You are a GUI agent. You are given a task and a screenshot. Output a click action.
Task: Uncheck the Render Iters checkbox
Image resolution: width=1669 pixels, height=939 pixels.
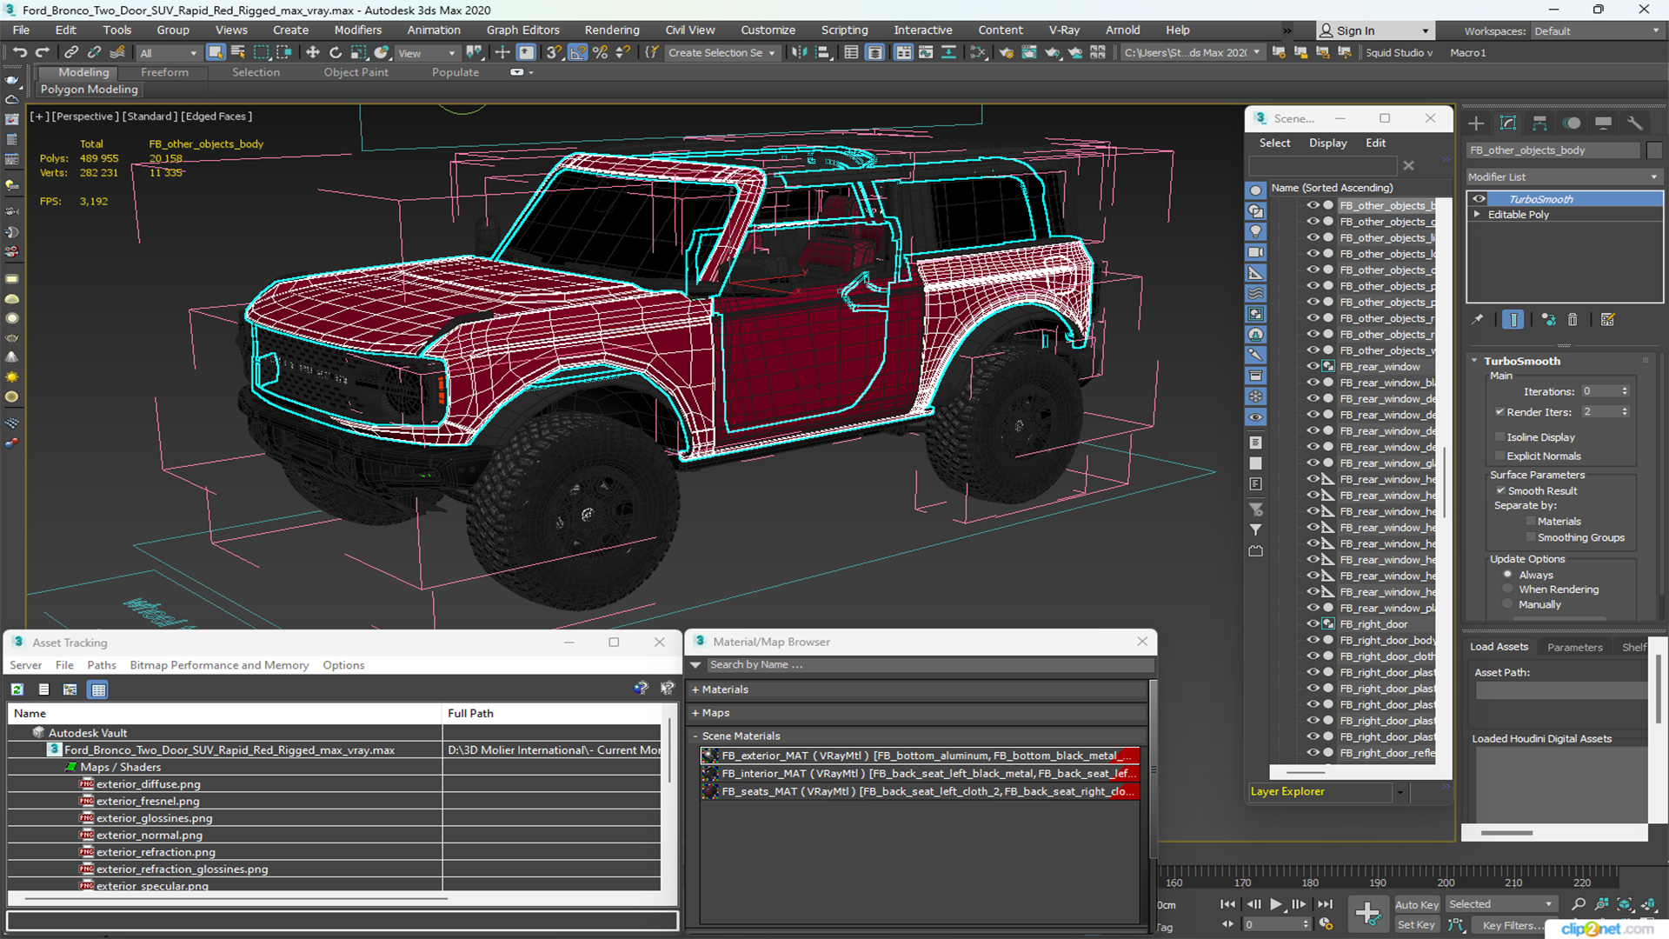[x=1499, y=412]
